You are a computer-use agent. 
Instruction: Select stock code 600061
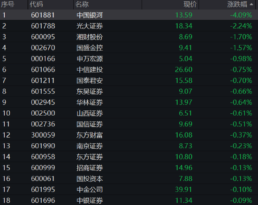click(43, 179)
